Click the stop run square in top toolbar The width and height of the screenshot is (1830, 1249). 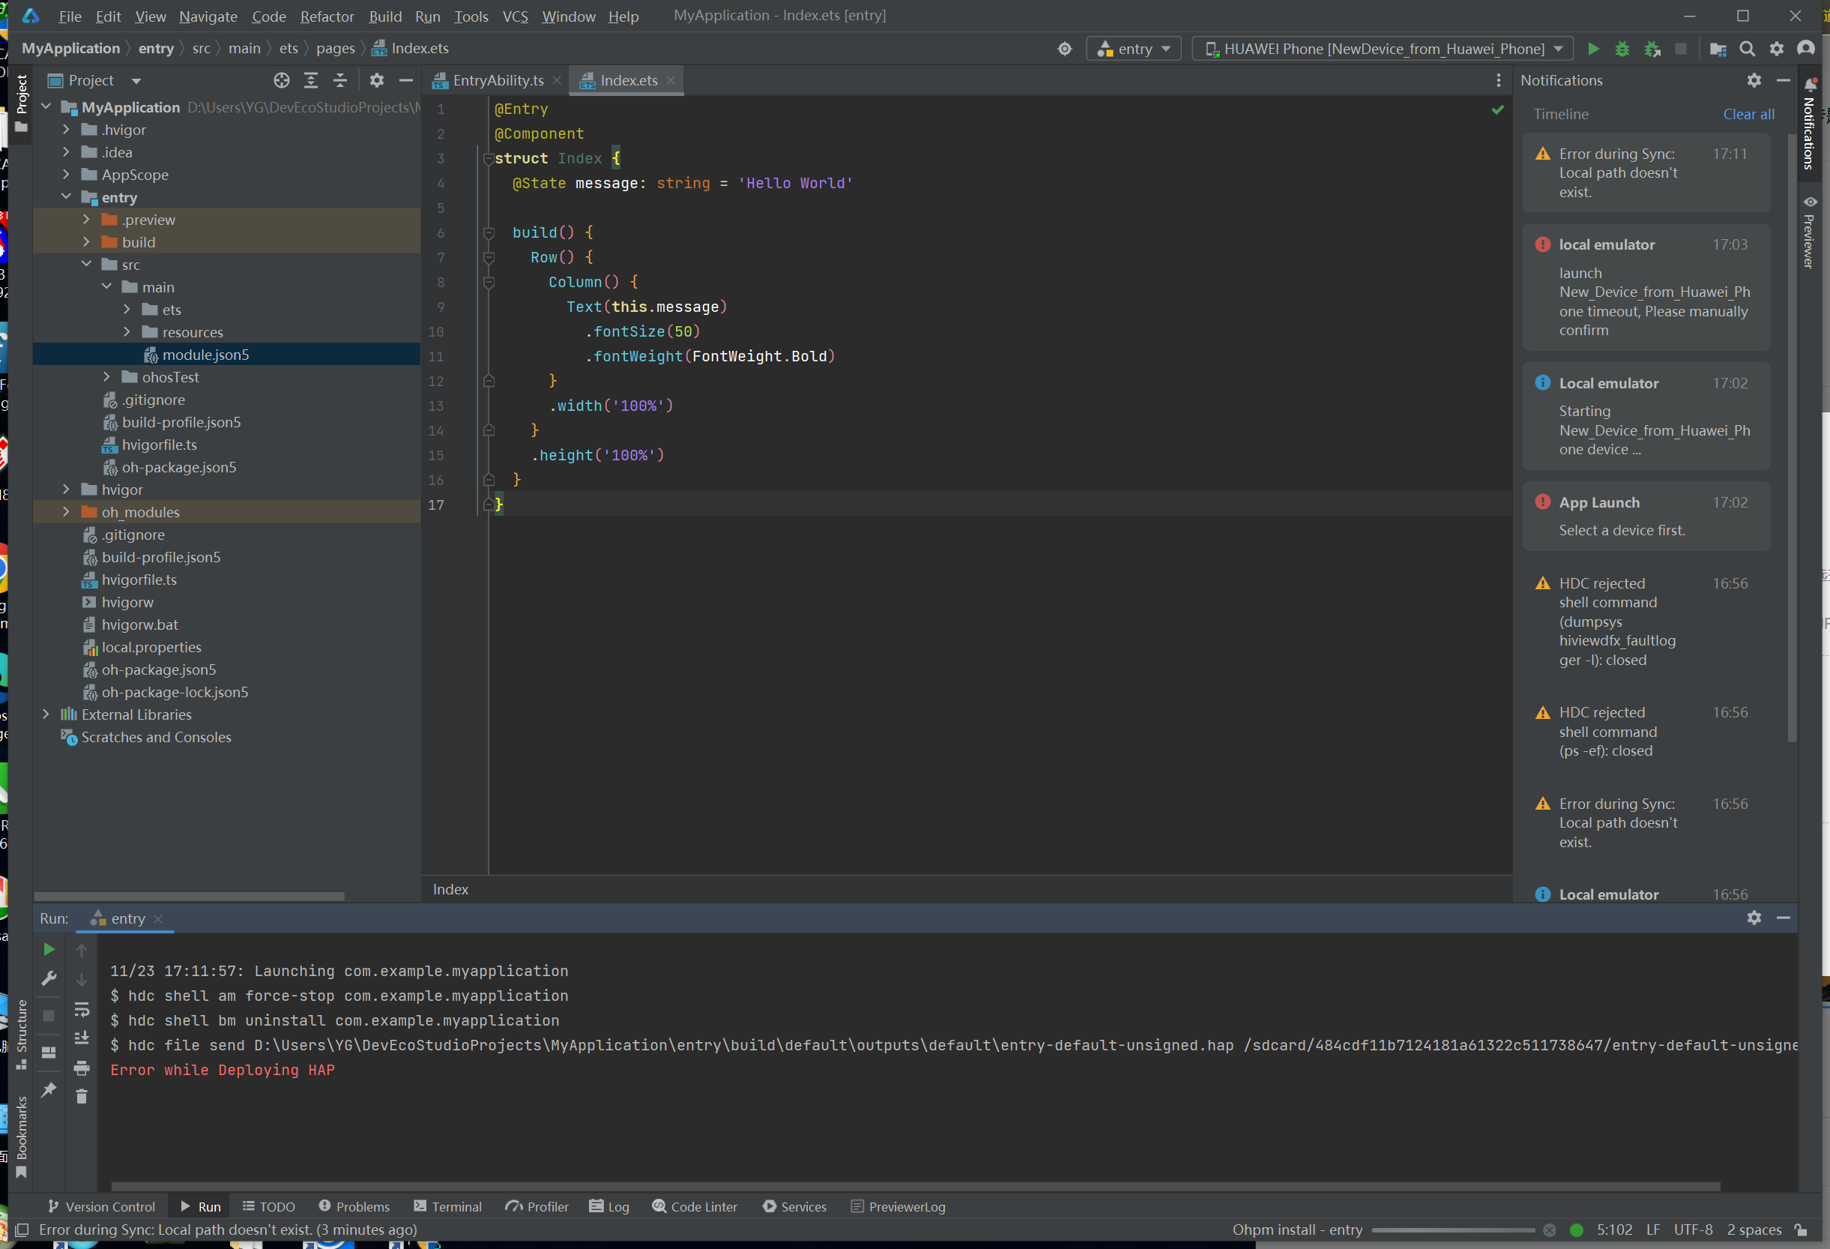pyautogui.click(x=1680, y=49)
